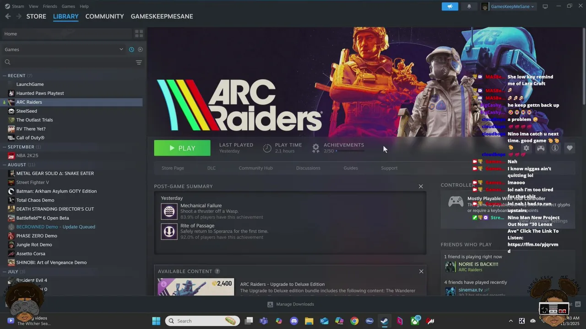This screenshot has height=329, width=586.
Task: Go to the STORE tab
Action: point(36,16)
